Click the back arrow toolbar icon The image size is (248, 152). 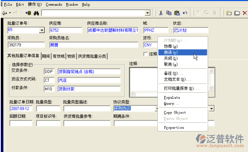pyautogui.click(x=4, y=13)
